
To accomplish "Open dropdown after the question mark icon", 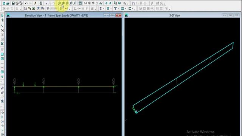I will (70, 9).
